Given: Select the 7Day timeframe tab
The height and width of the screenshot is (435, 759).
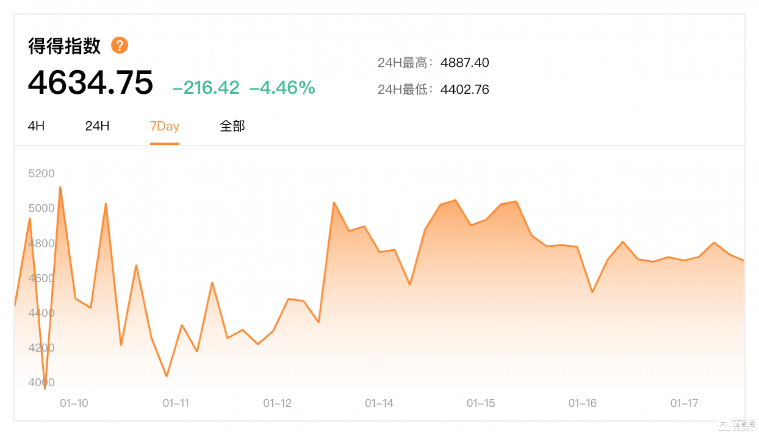Looking at the screenshot, I should [x=164, y=126].
